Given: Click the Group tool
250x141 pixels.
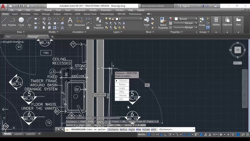Looking at the screenshot, I should [202, 22].
